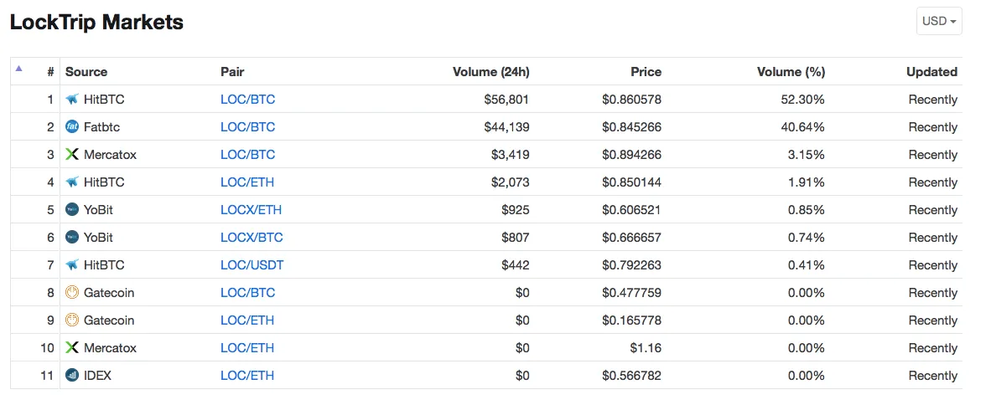
Task: Select the $0.477759 price
Action: point(631,293)
